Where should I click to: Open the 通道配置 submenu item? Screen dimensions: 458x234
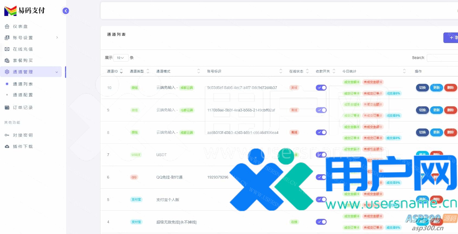[x=23, y=95]
